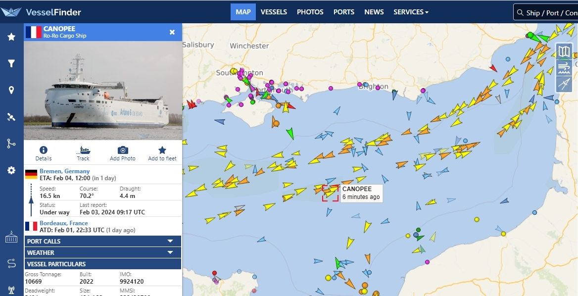Open the antenna station icon in sidebar
The height and width of the screenshot is (296, 578).
click(11, 290)
